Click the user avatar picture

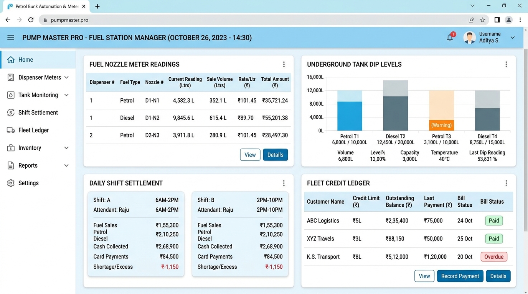[470, 38]
